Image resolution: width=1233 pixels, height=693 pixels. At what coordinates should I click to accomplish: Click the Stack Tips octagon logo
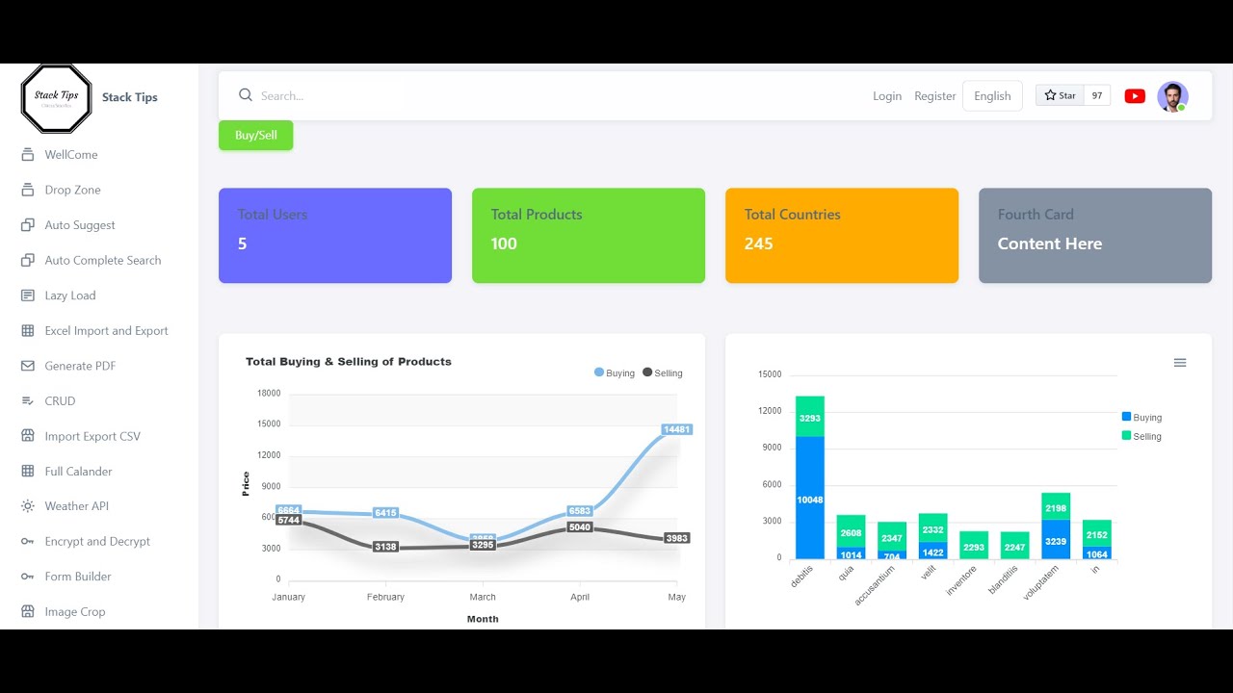point(56,98)
